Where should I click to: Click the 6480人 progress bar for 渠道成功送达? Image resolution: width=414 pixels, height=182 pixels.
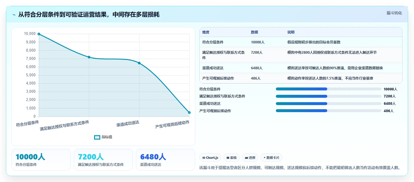(328, 103)
